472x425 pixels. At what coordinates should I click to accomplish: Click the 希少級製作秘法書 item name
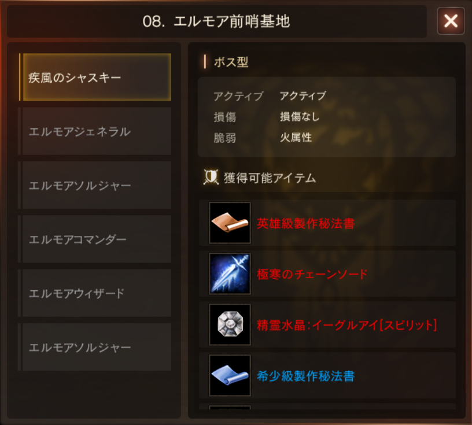coord(305,376)
